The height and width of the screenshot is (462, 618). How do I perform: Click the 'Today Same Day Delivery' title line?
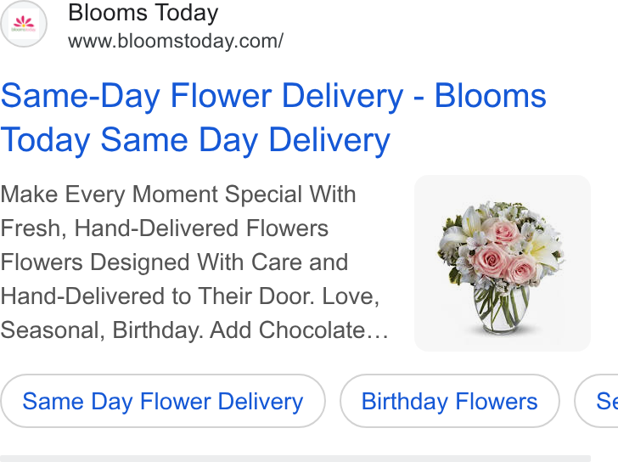click(195, 140)
